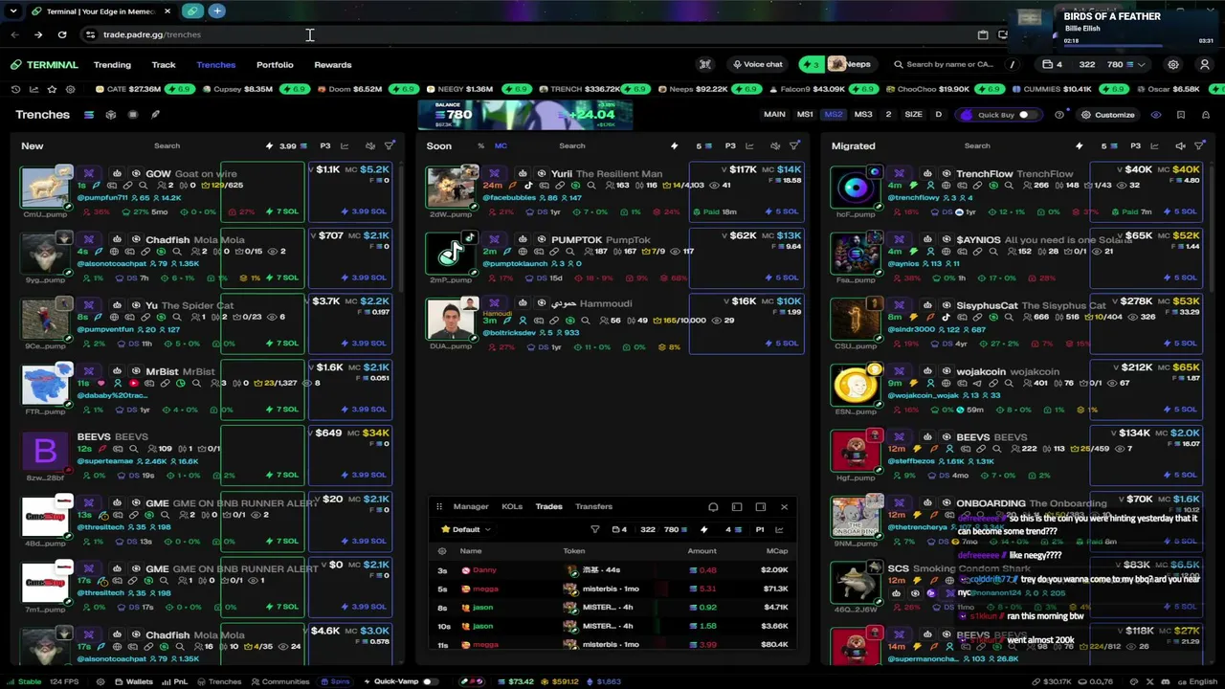Switch to the KOLs tab
The height and width of the screenshot is (689, 1225).
point(512,506)
